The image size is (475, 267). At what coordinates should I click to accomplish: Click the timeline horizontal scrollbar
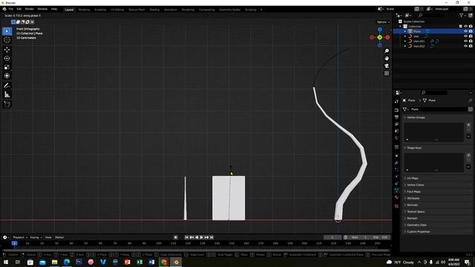coord(196,251)
